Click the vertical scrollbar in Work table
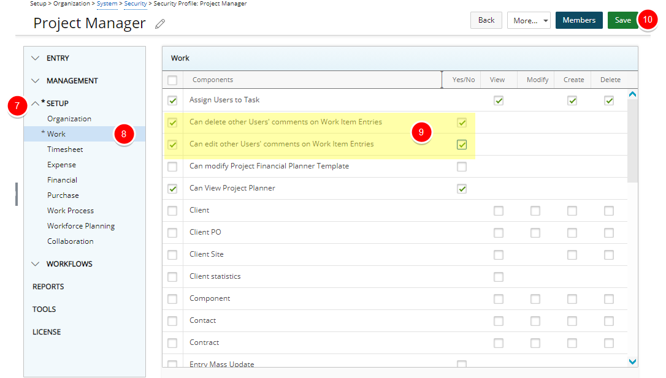 pos(632,141)
